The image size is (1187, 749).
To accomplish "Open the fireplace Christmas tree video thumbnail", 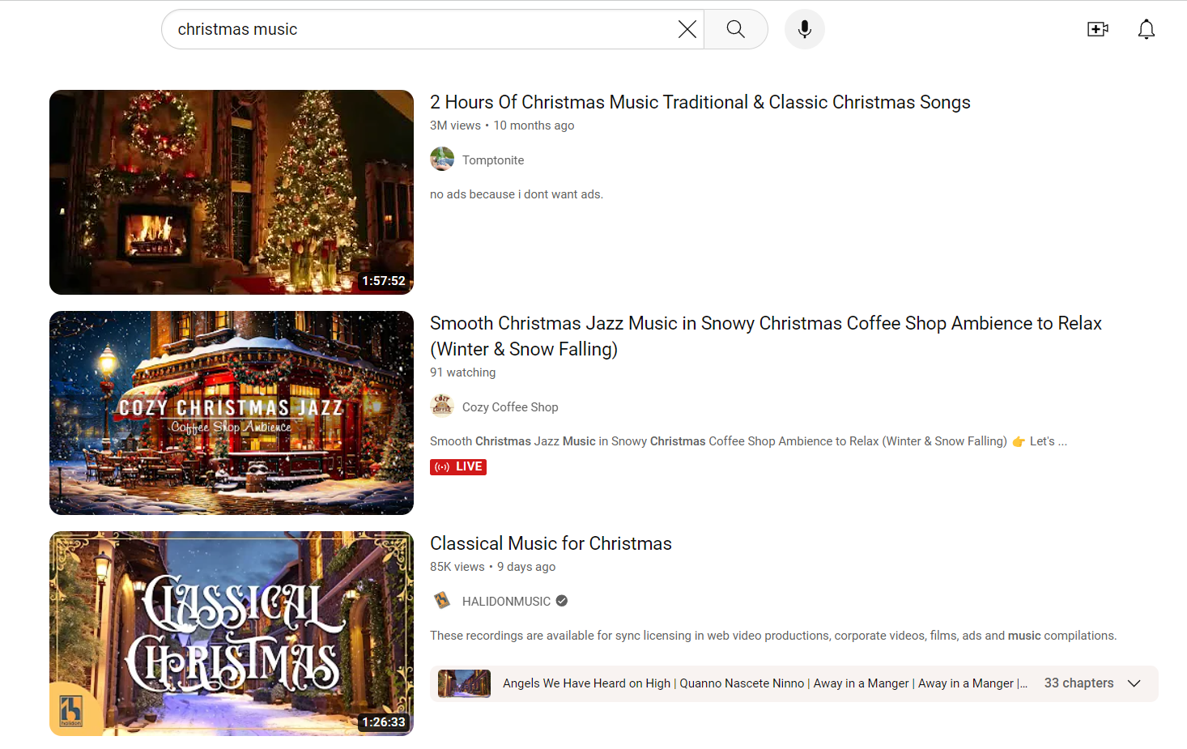I will tap(232, 192).
